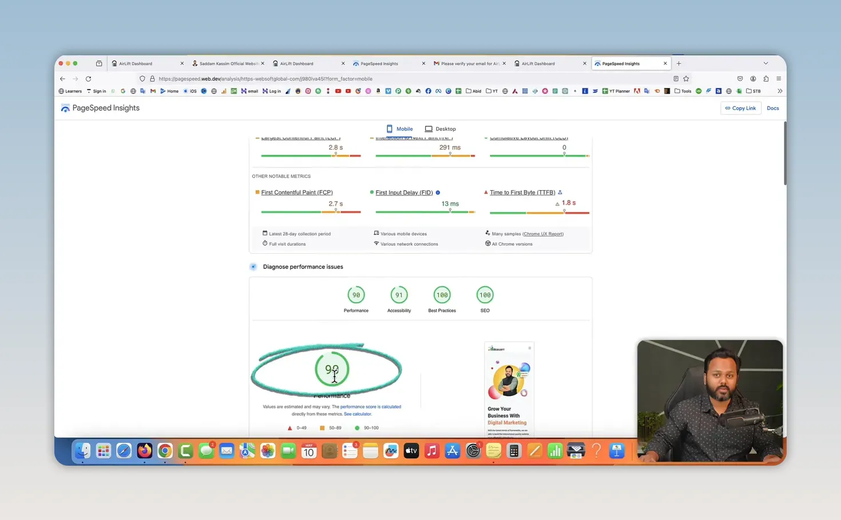Open Calendar showing 10 in dock
Image resolution: width=841 pixels, height=520 pixels.
tap(308, 451)
